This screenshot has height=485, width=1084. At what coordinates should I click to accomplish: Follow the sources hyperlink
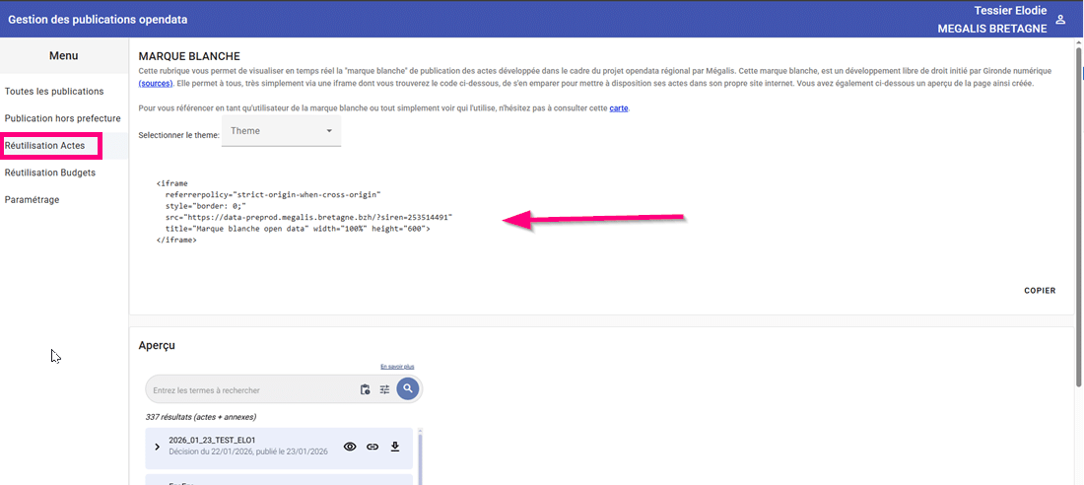pos(156,83)
